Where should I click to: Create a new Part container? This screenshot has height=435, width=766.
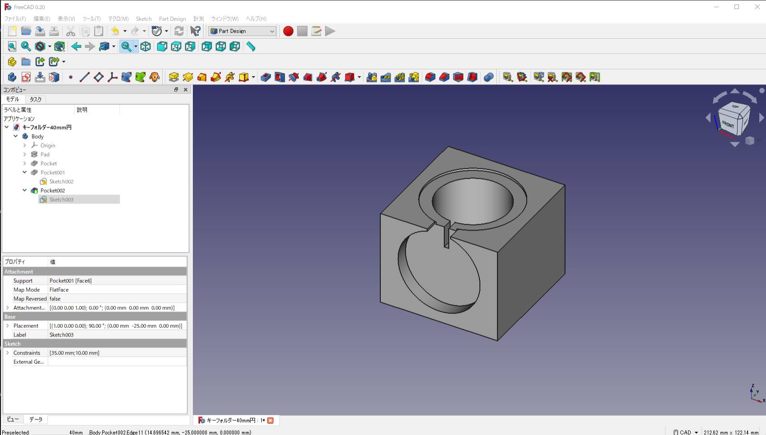coord(12,62)
